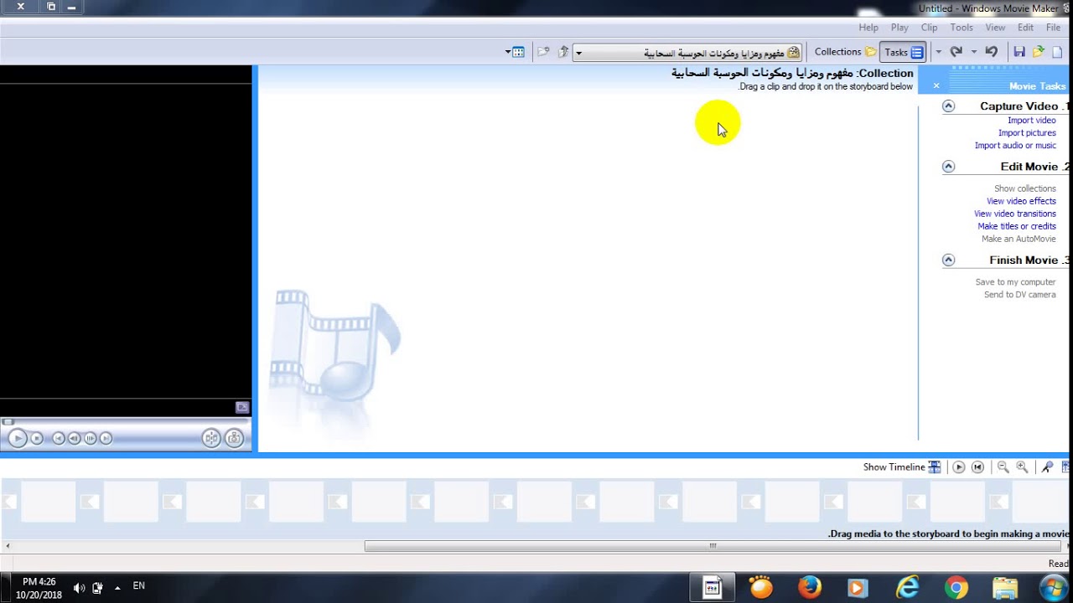1073x603 pixels.
Task: Zoom out the timeline with the magnifier minus
Action: point(1003,467)
